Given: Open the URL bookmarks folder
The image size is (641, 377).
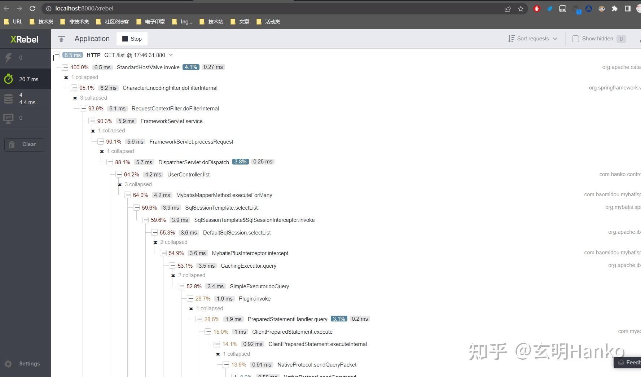Looking at the screenshot, I should click(13, 22).
